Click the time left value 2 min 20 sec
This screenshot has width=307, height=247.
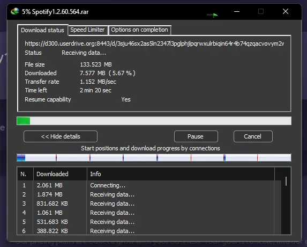tap(95, 90)
